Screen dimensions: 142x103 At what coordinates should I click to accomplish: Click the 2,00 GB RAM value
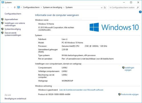(x=65, y=50)
